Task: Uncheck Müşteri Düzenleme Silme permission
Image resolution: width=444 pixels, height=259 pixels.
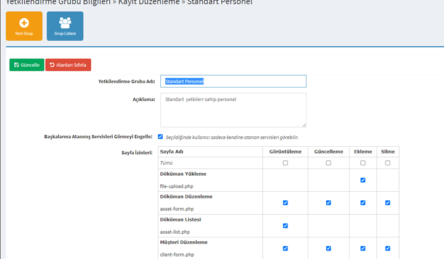Action: point(387,249)
